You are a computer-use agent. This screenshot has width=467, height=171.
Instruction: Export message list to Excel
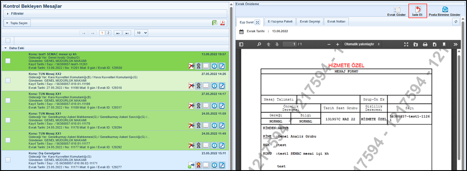click(214, 23)
